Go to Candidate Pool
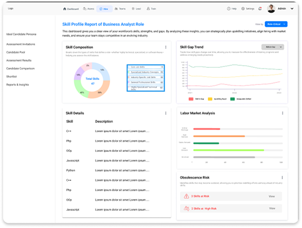 (x=16, y=52)
